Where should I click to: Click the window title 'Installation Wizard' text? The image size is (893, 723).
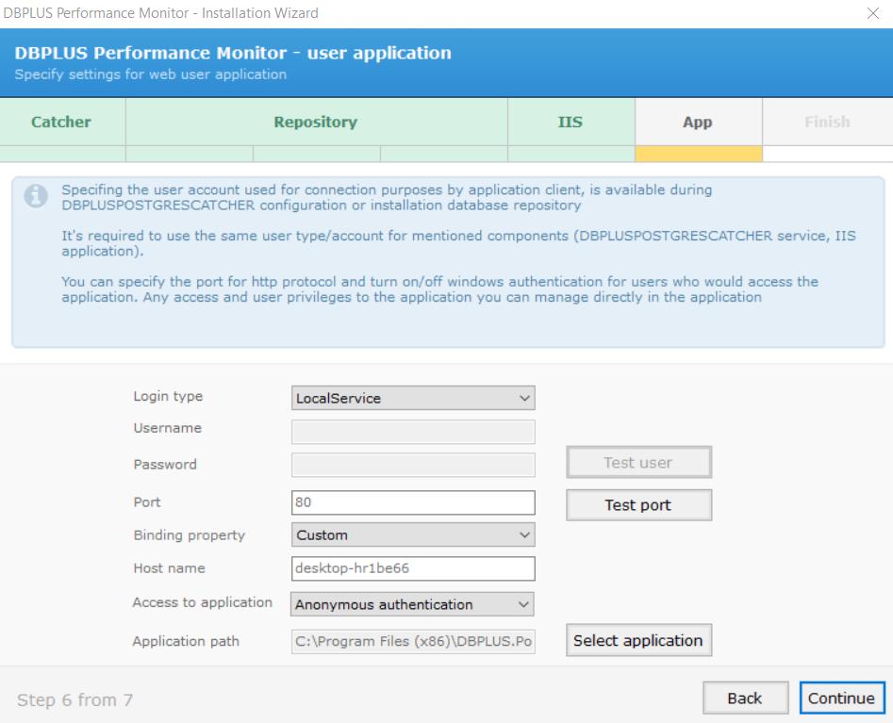tap(259, 13)
